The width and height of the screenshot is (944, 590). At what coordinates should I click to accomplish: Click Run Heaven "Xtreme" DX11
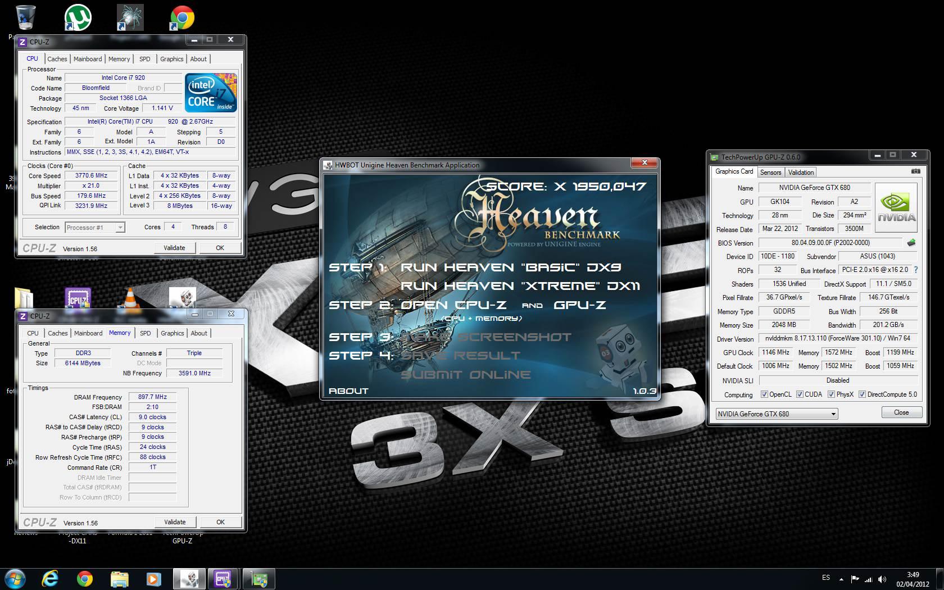520,286
